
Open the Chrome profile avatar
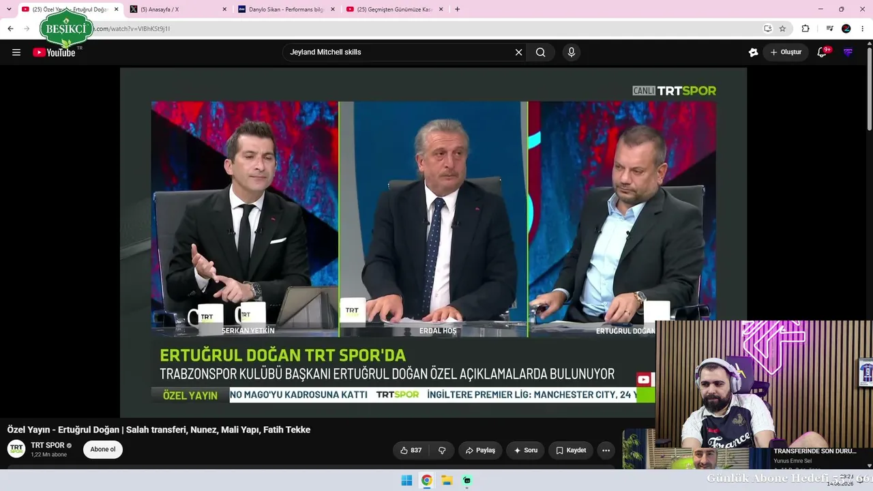pos(846,29)
